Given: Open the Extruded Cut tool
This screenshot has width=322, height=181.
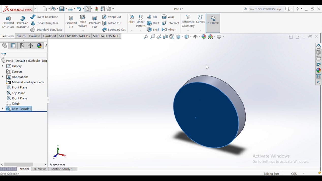Looking at the screenshot, I should click(71, 22).
